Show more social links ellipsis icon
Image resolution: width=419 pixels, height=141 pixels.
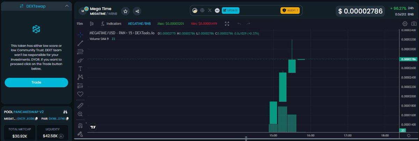click(x=217, y=10)
